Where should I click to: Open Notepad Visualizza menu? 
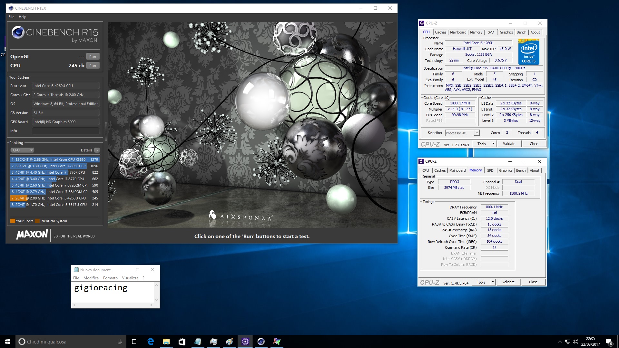(130, 278)
